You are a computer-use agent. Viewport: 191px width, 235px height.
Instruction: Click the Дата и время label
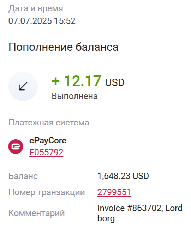point(36,8)
